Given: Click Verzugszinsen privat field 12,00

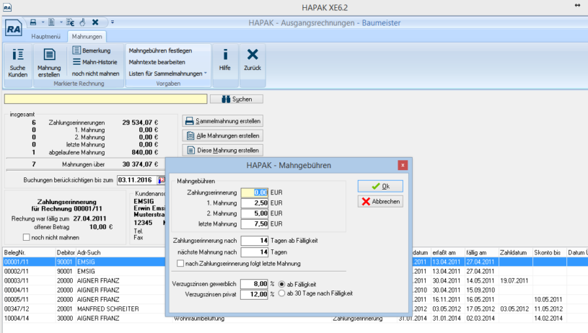Looking at the screenshot, I should (x=254, y=294).
